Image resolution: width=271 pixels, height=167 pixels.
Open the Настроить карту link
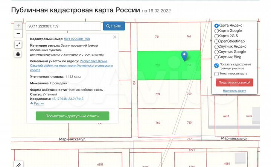point(234,91)
